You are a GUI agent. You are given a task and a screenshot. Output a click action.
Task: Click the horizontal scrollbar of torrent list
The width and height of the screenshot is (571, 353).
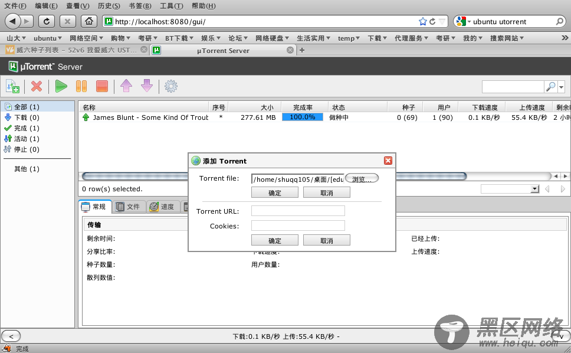(x=274, y=177)
